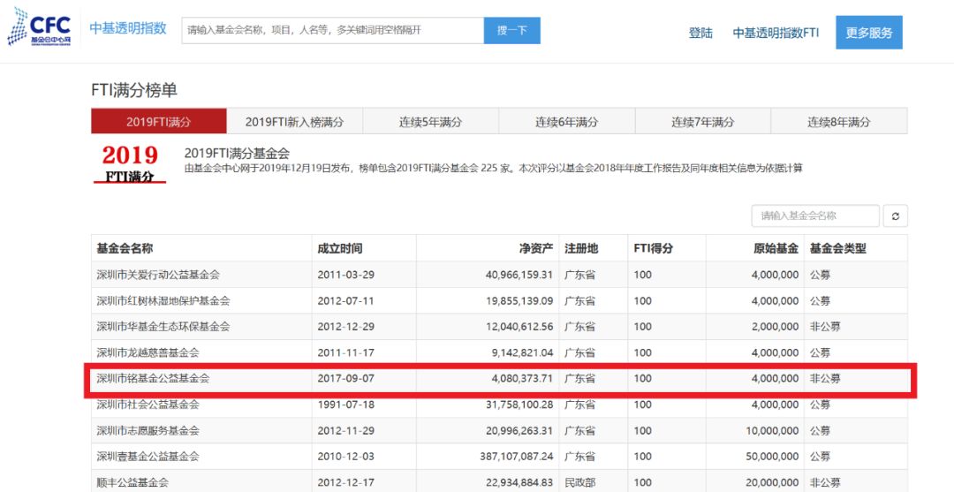The height and width of the screenshot is (492, 954).
Task: Open 深圳市铭基金公益基金会 row
Action: [x=153, y=378]
